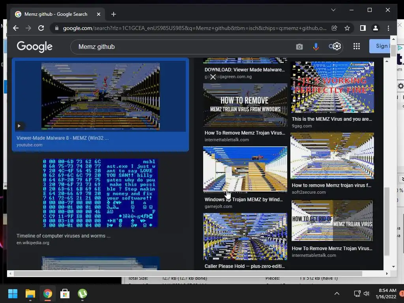
Task: Click the Sign in button
Action: (380, 46)
